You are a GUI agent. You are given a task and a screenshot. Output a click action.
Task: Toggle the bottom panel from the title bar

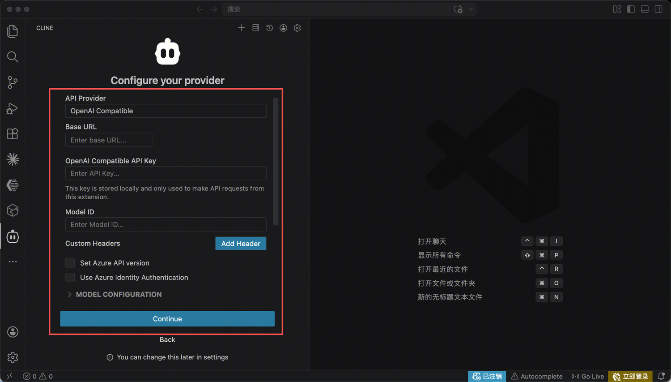pos(645,9)
